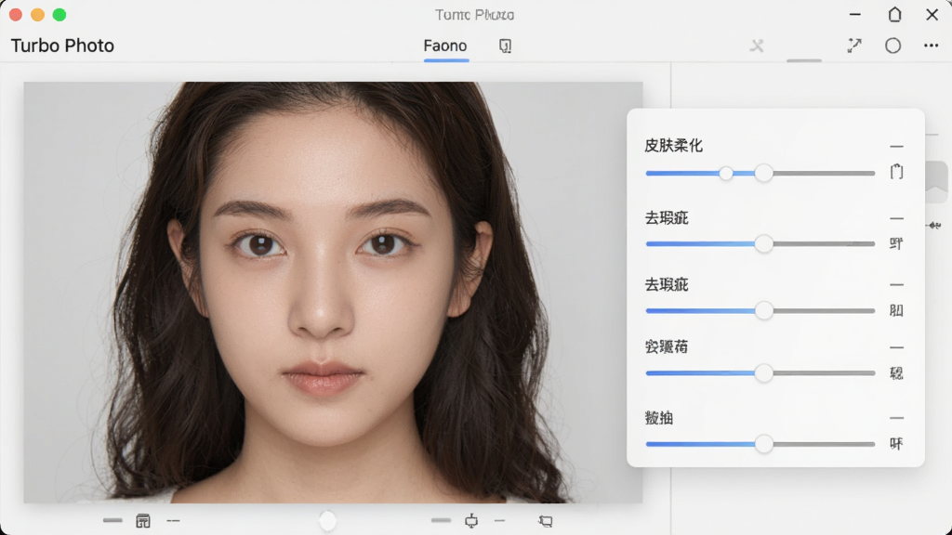The image size is (952, 535).
Task: Switch to the Faono tab
Action: (x=445, y=46)
